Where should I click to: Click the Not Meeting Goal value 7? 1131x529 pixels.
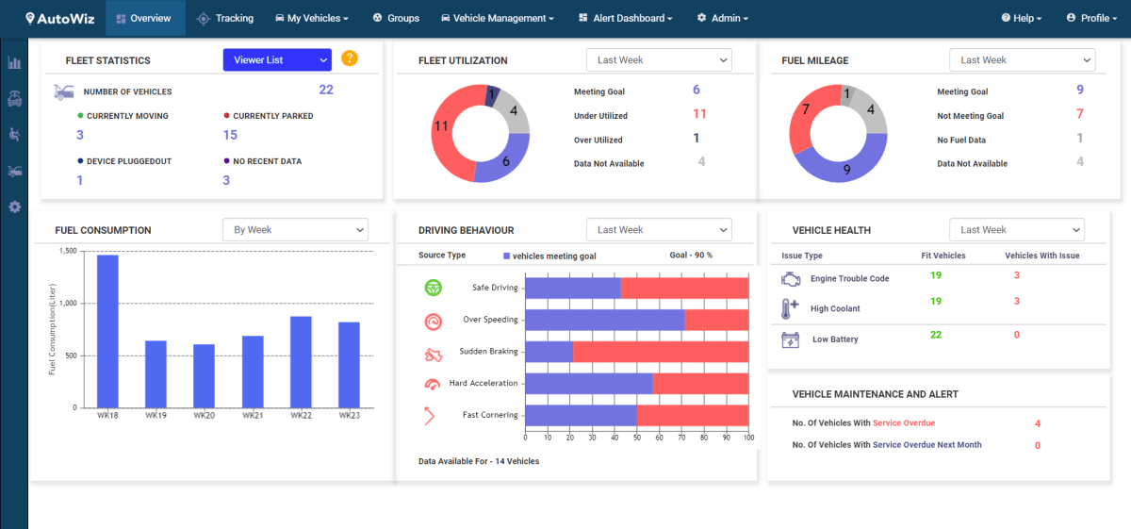[1080, 113]
